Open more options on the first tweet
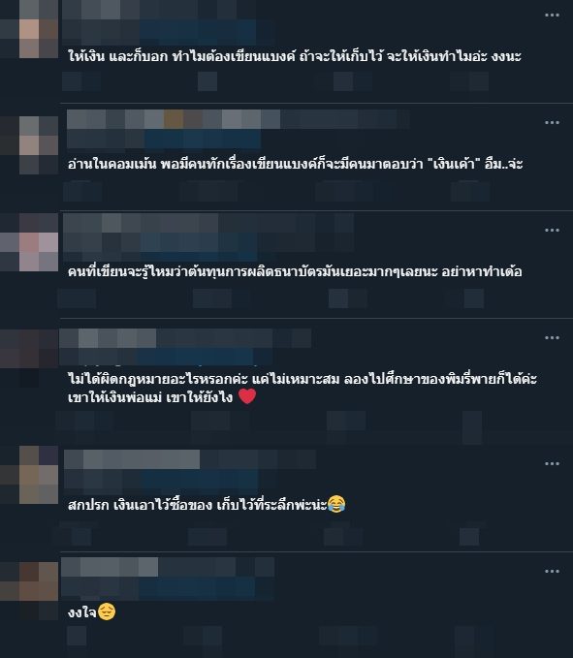Viewport: 573px width, 658px height. (552, 16)
